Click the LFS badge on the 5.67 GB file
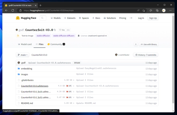 click(x=69, y=97)
